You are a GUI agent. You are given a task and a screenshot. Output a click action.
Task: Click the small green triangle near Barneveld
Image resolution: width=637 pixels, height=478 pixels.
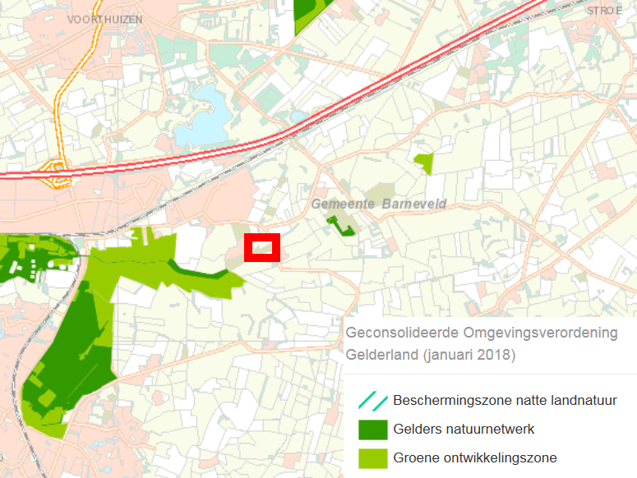(x=424, y=163)
